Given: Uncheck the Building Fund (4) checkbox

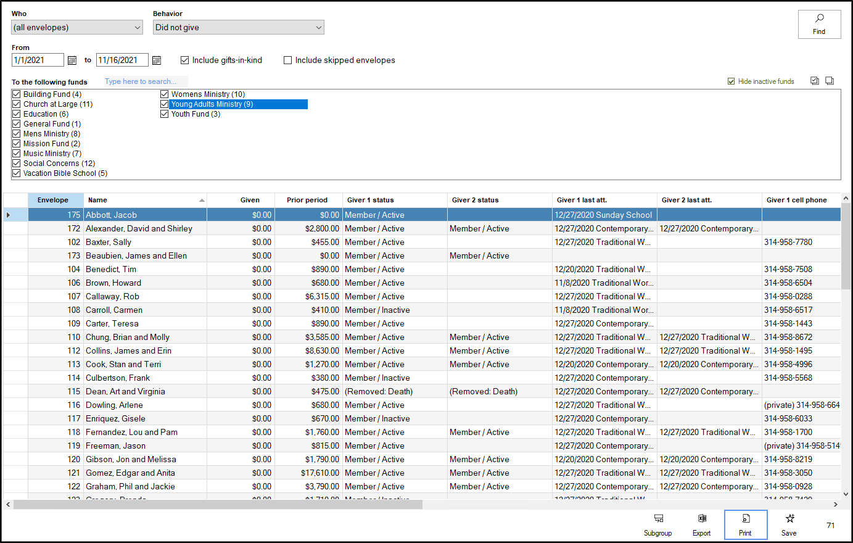Looking at the screenshot, I should (x=17, y=94).
